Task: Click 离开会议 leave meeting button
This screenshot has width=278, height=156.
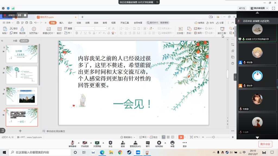Action: pyautogui.click(x=265, y=144)
